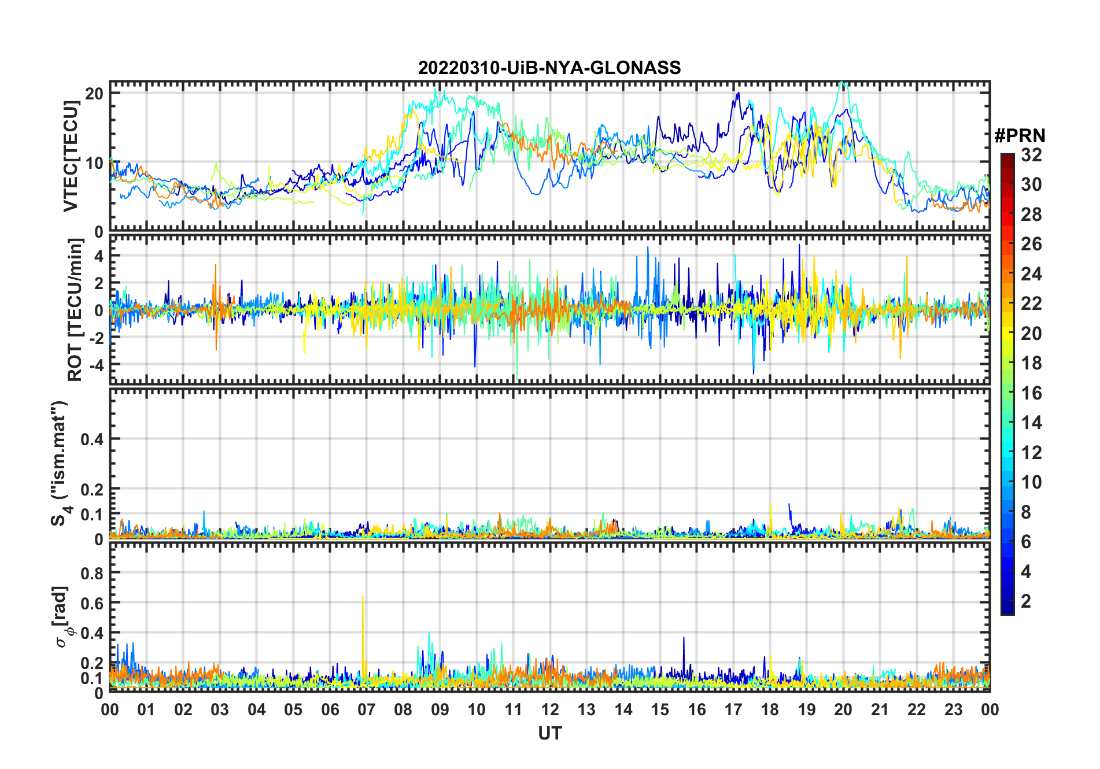Click x-axis tick label 23
1100x769 pixels.
953,710
